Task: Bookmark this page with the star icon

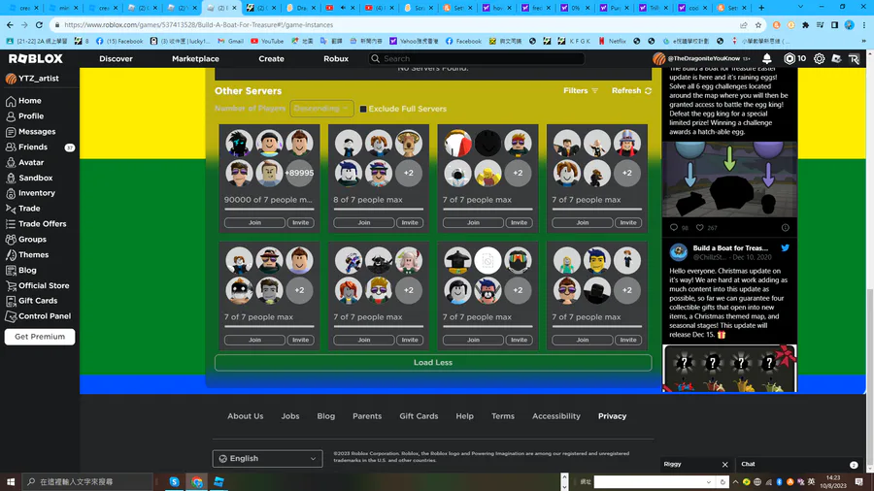Action: point(758,25)
